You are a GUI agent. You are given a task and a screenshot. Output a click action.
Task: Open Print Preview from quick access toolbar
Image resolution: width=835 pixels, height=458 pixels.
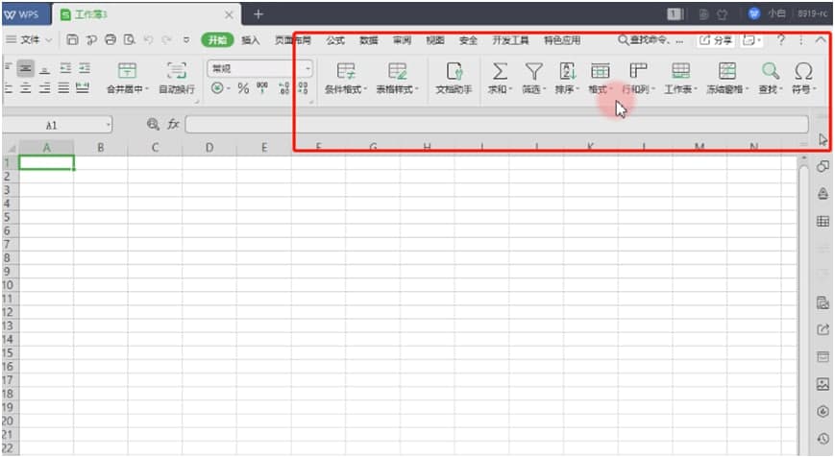click(129, 40)
